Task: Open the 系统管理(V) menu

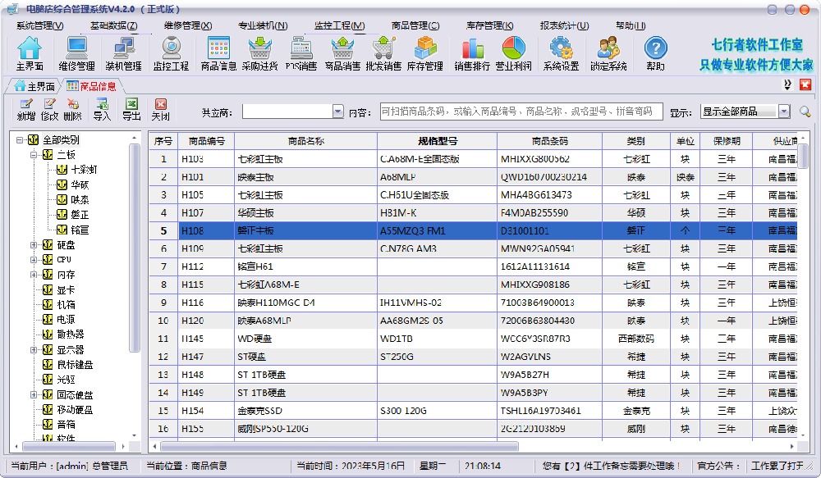Action: click(x=39, y=25)
